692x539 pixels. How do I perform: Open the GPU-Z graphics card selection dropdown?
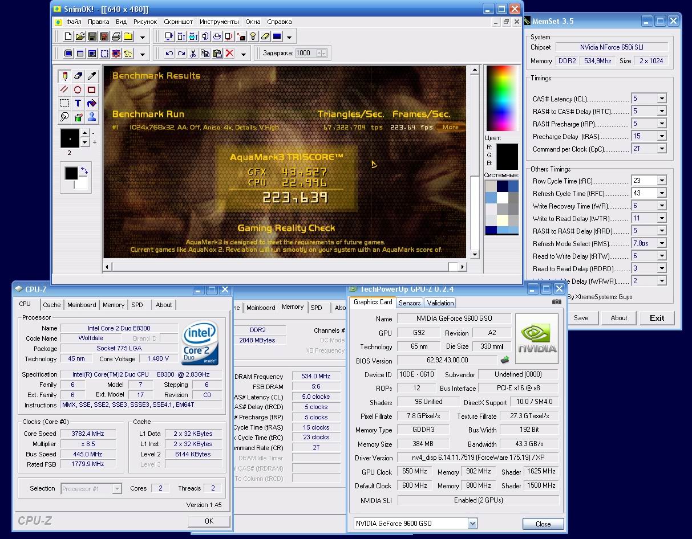(x=472, y=523)
